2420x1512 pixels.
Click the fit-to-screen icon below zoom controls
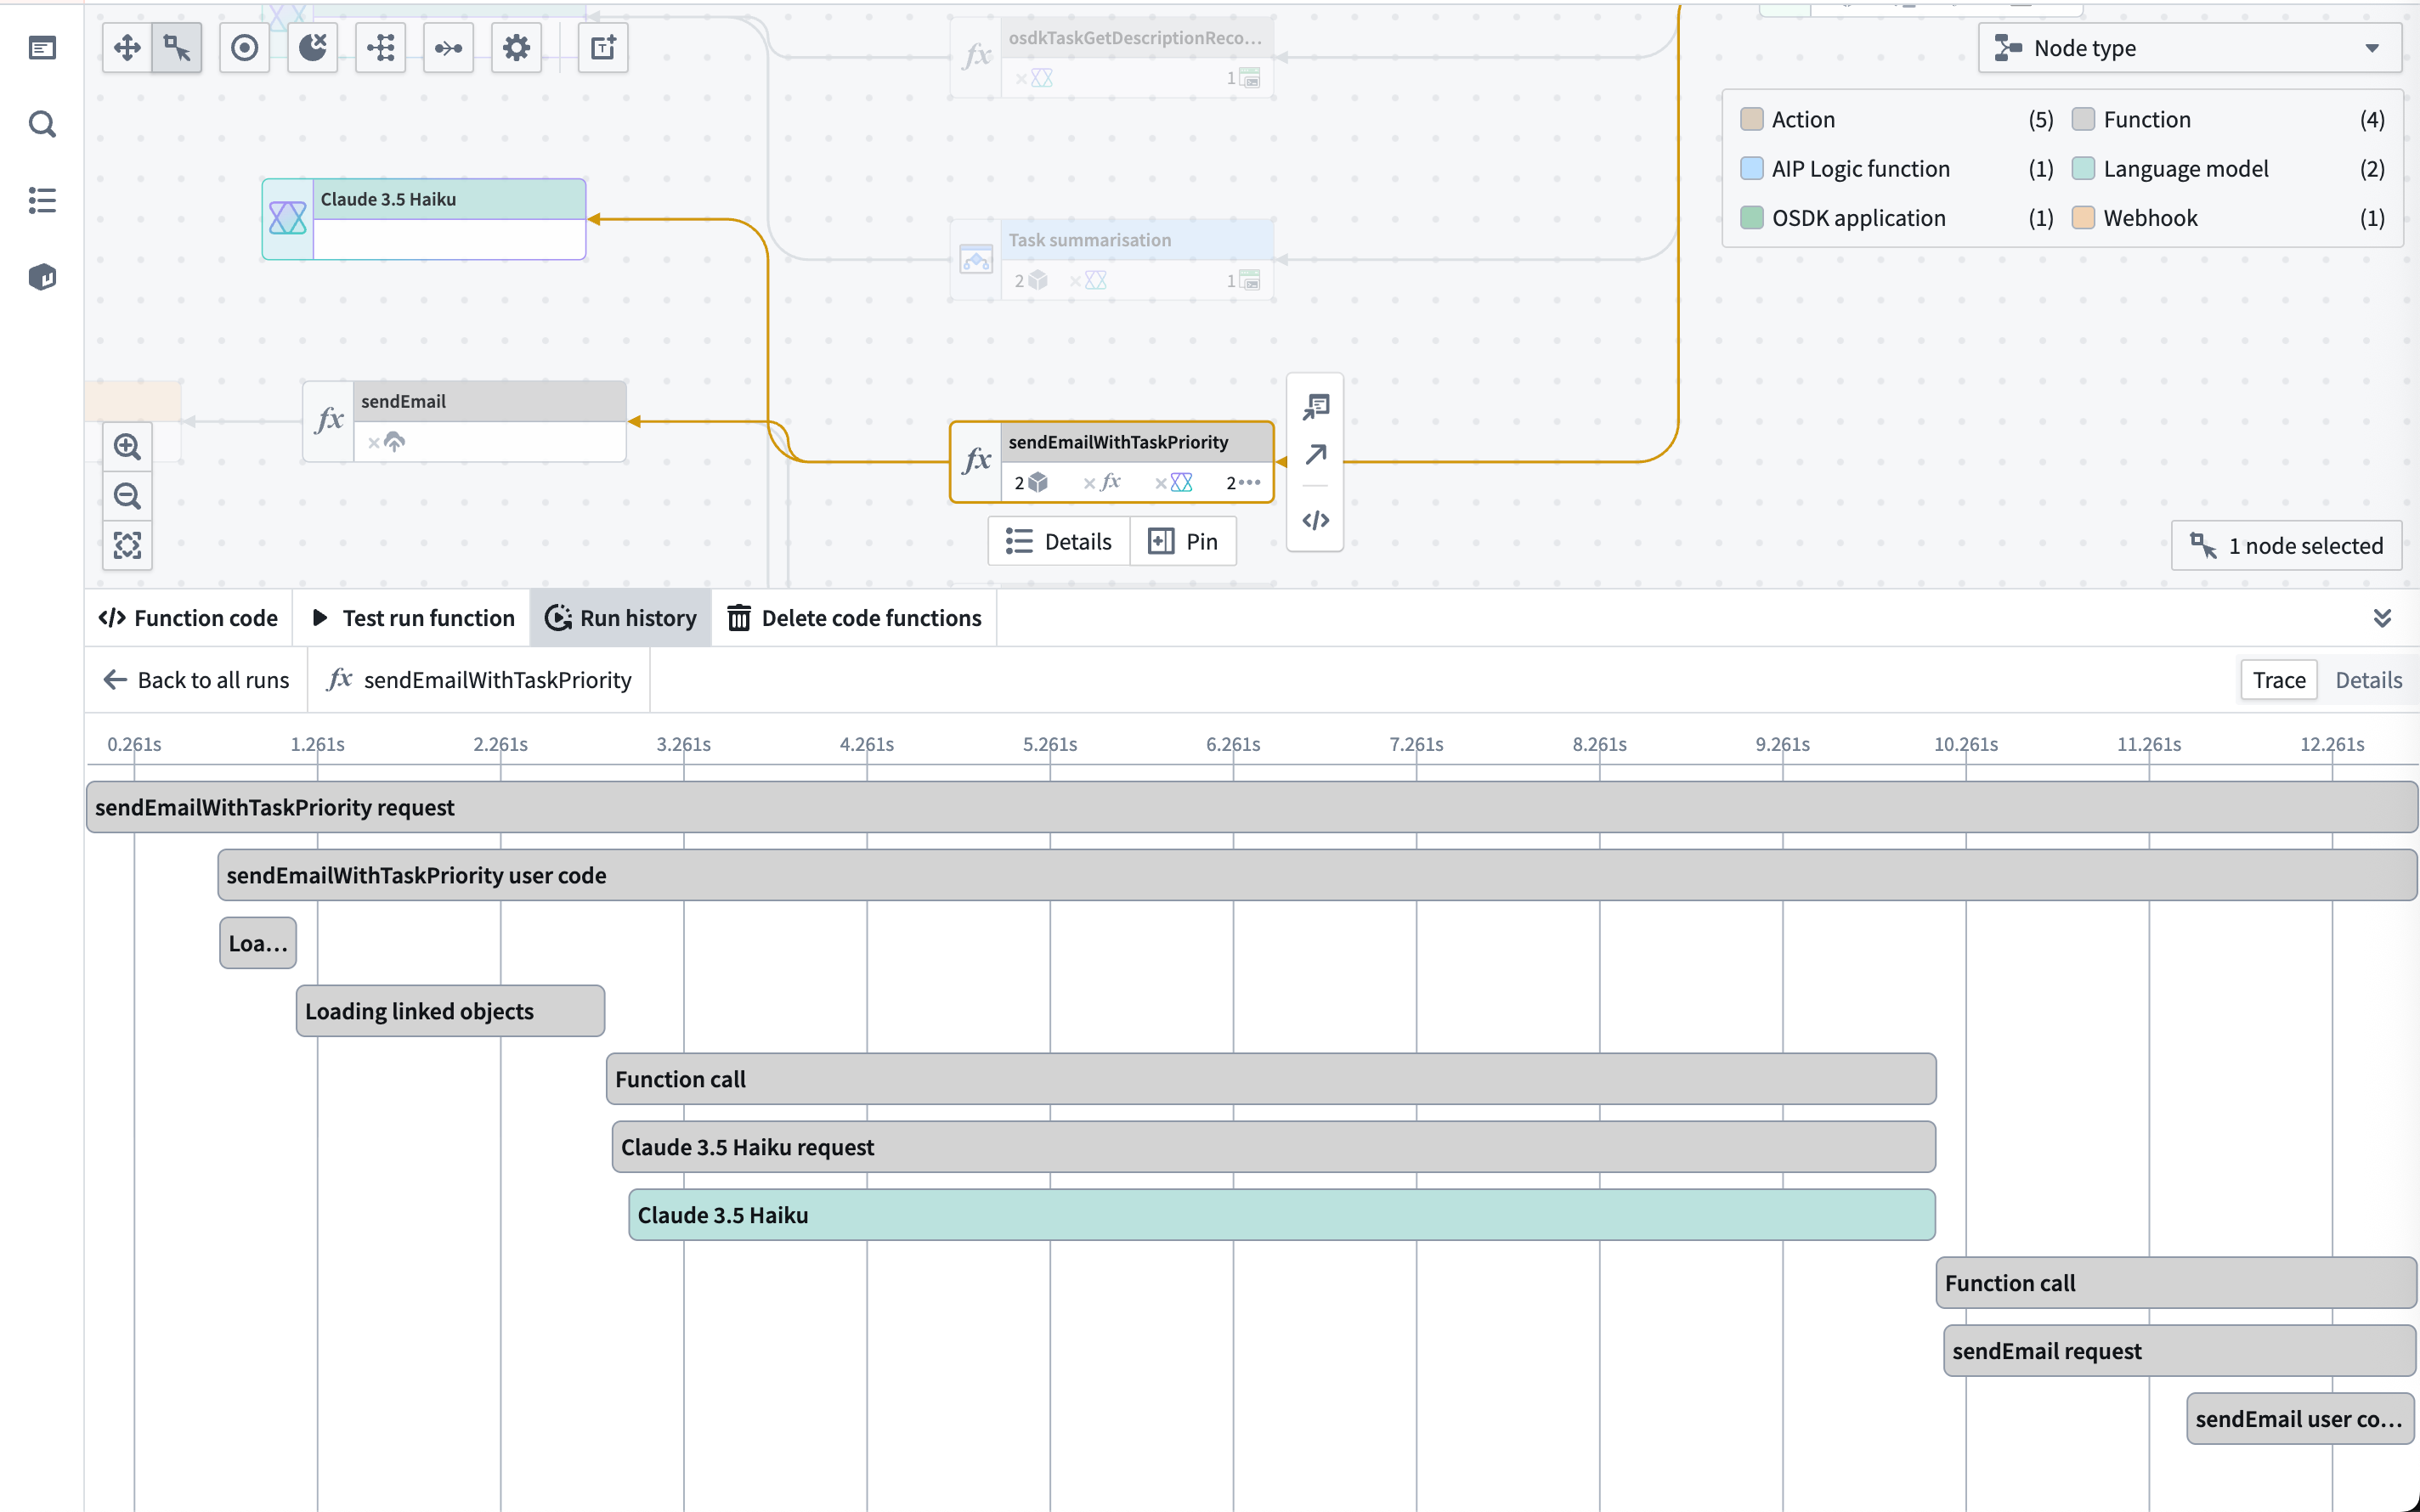pyautogui.click(x=127, y=545)
